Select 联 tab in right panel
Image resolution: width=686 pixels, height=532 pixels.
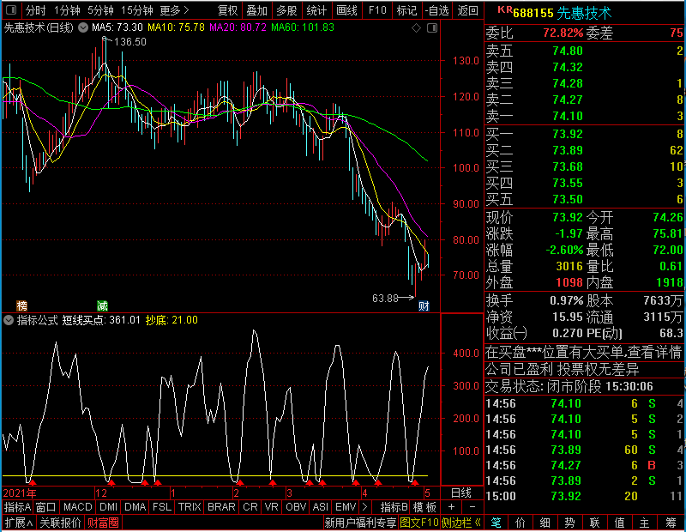tap(594, 523)
